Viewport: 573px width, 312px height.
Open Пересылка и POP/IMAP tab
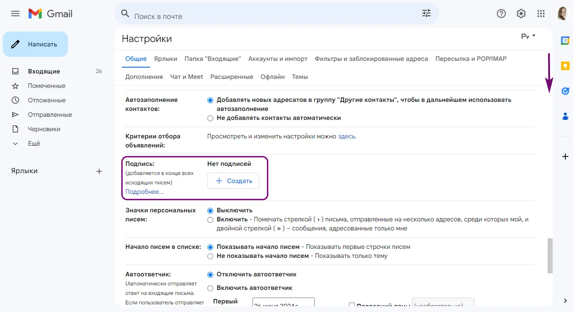coord(471,59)
